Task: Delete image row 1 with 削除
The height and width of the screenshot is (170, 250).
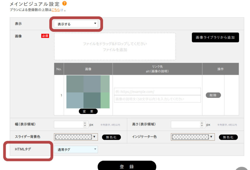Action: click(213, 95)
